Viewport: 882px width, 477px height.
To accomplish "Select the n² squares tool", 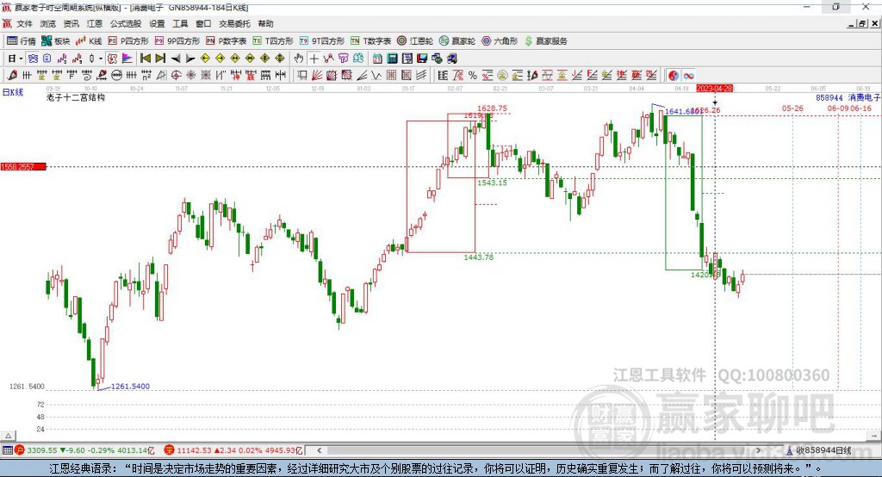I will coord(146,76).
